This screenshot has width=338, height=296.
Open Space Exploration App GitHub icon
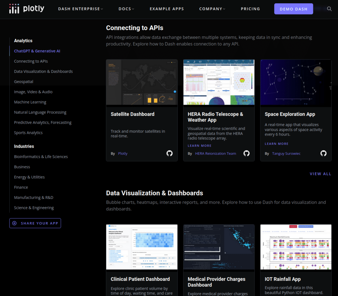pos(323,153)
